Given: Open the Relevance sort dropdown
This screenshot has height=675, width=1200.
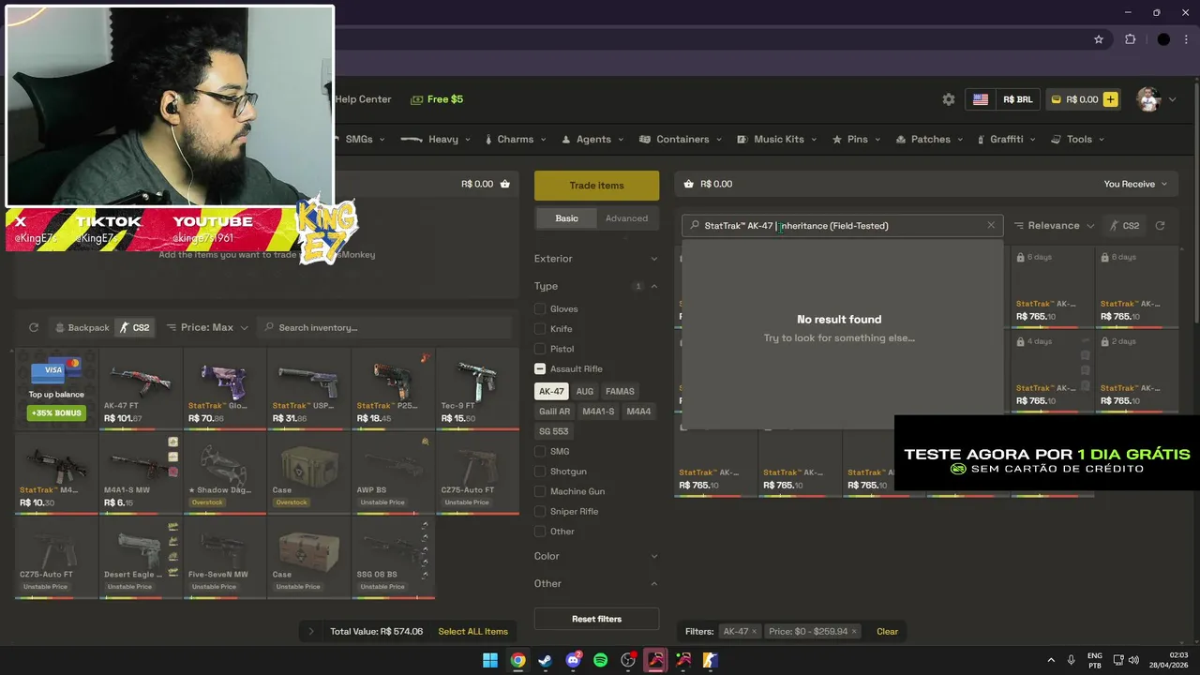Looking at the screenshot, I should click(1054, 225).
